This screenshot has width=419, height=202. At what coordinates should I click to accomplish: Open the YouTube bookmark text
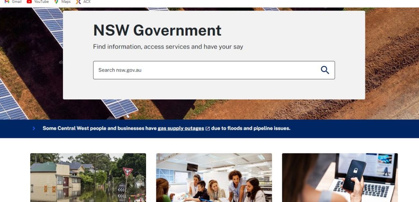(x=41, y=2)
